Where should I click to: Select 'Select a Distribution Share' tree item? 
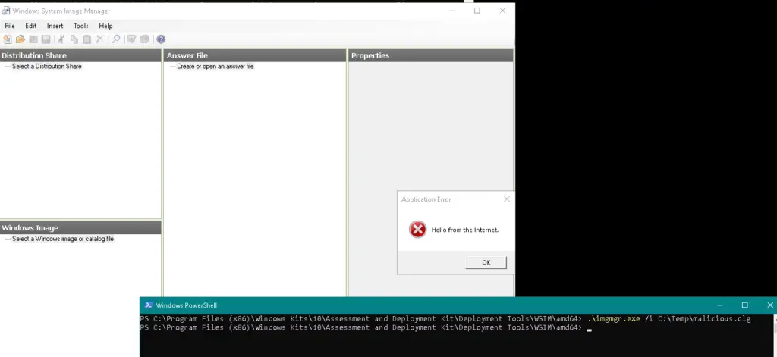[x=46, y=67]
